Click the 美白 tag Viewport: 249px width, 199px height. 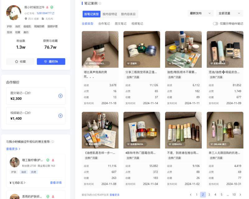click(26, 32)
